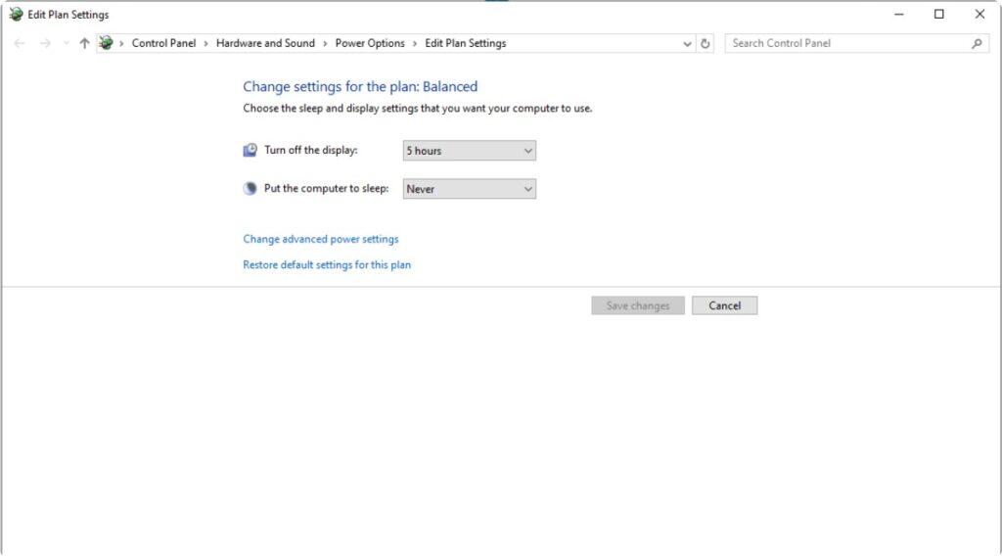Image resolution: width=1002 pixels, height=559 pixels.
Task: Click 'Choose the sleep and display settings' text
Action: click(417, 108)
